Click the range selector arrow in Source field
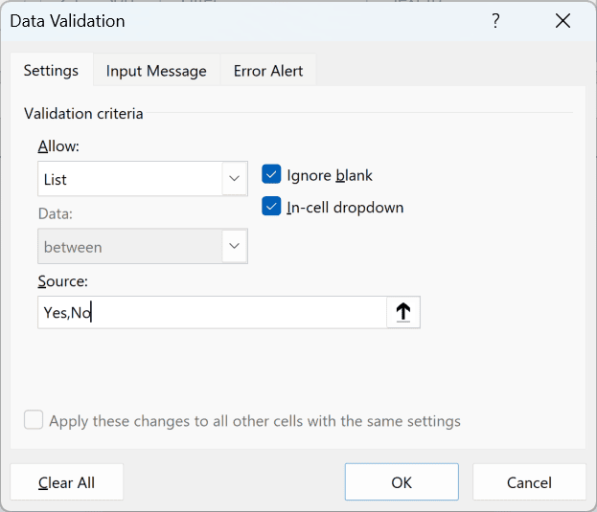597x512 pixels. point(403,312)
